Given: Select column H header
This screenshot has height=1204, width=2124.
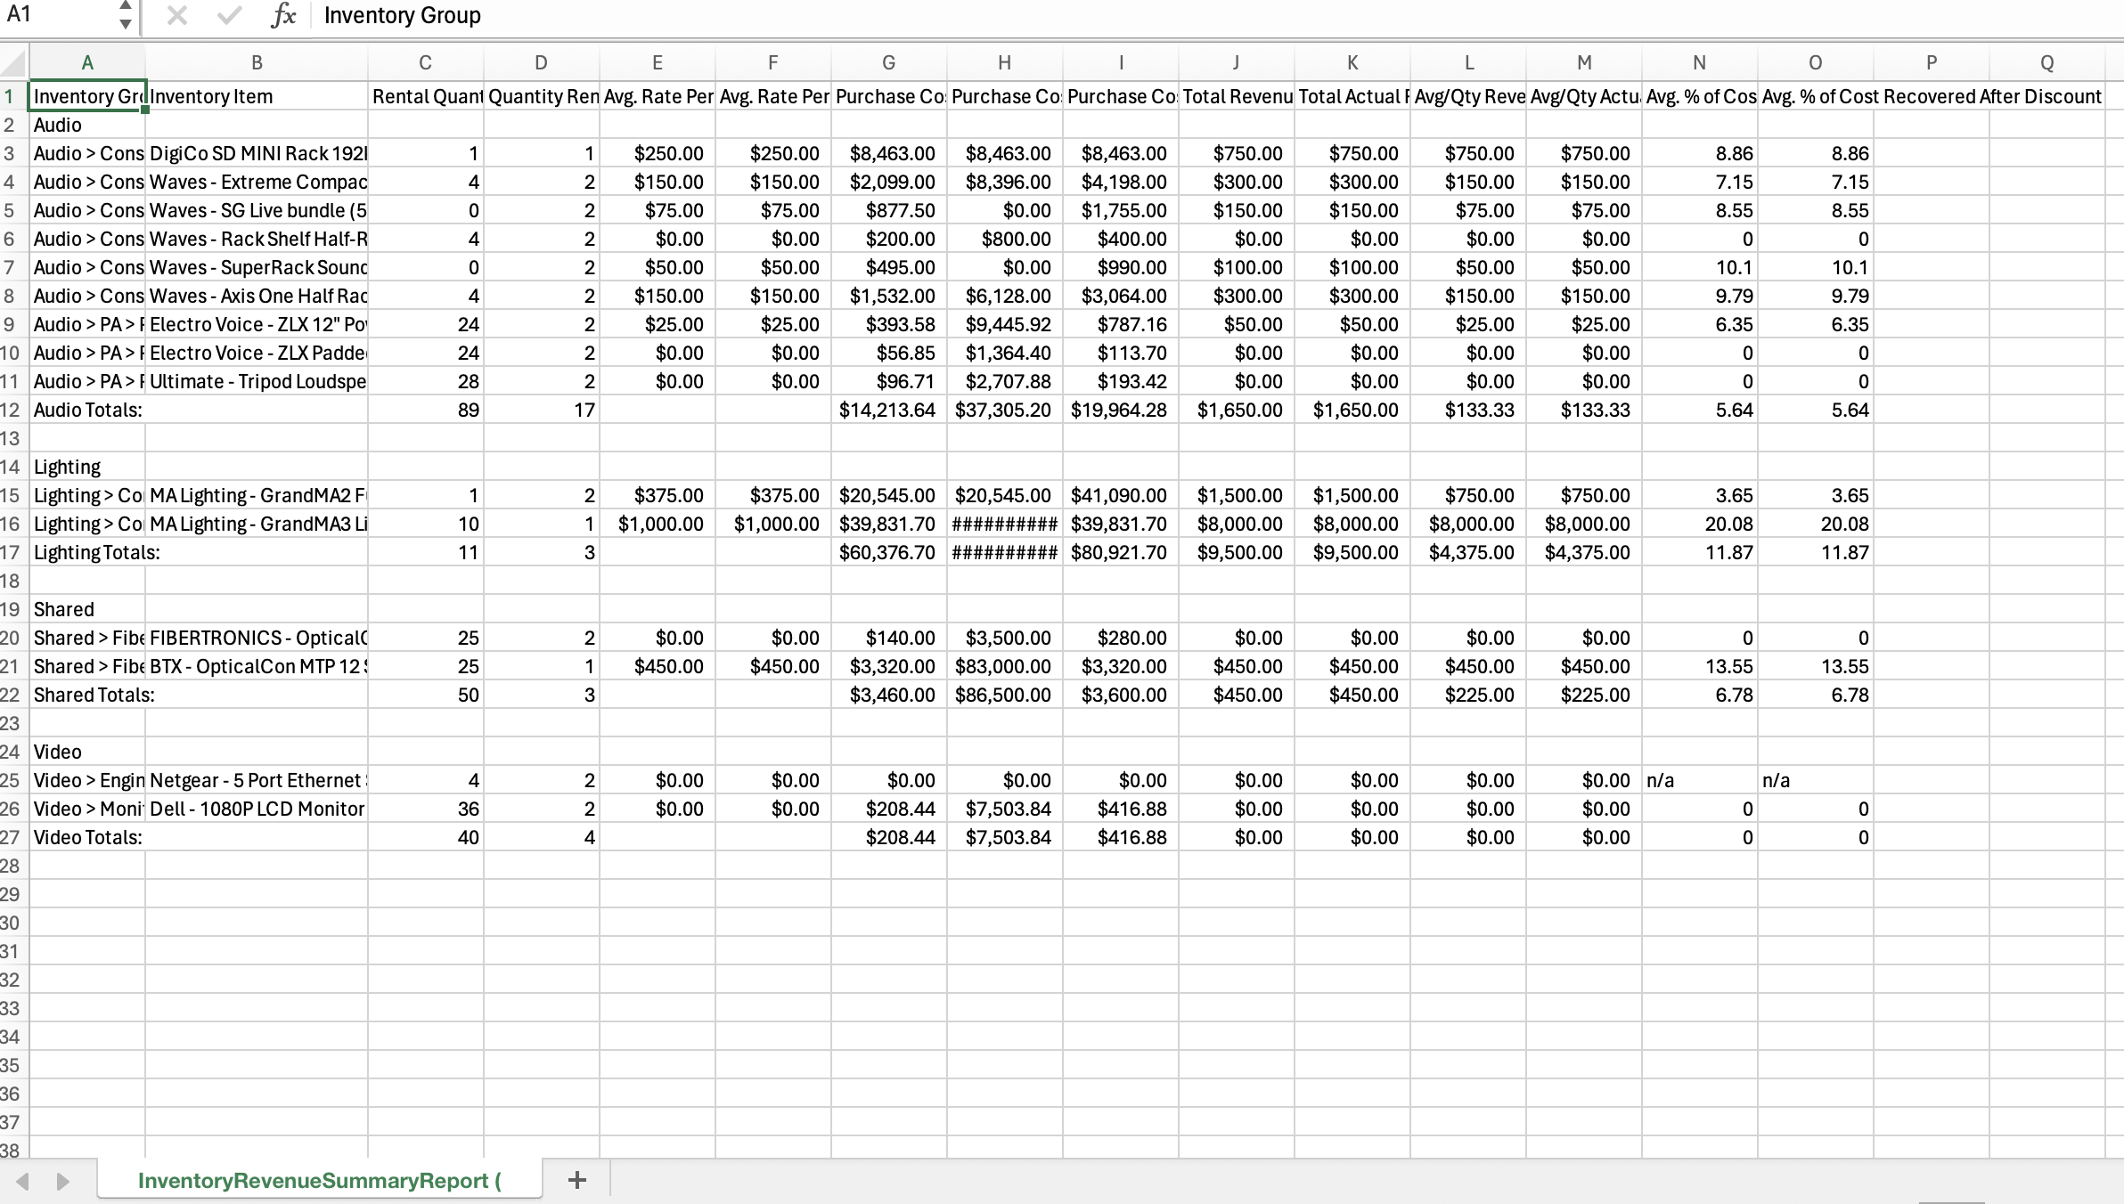Looking at the screenshot, I should click(1004, 62).
